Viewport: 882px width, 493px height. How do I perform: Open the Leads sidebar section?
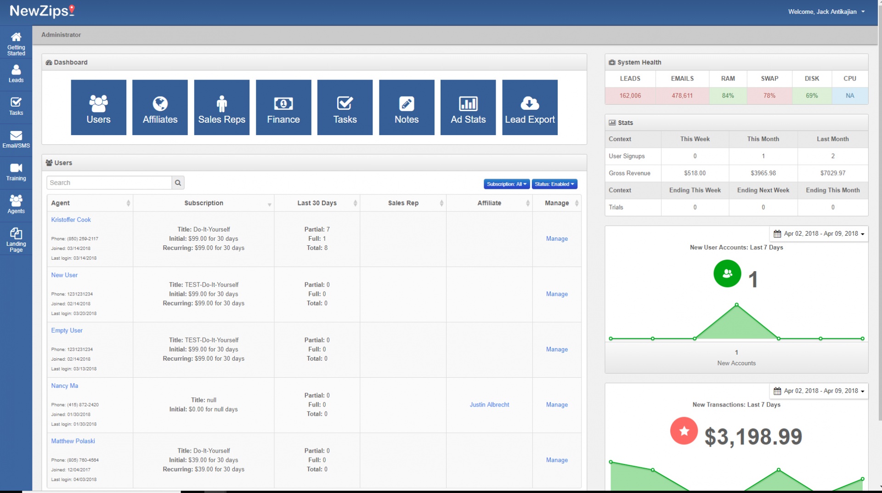click(x=16, y=74)
